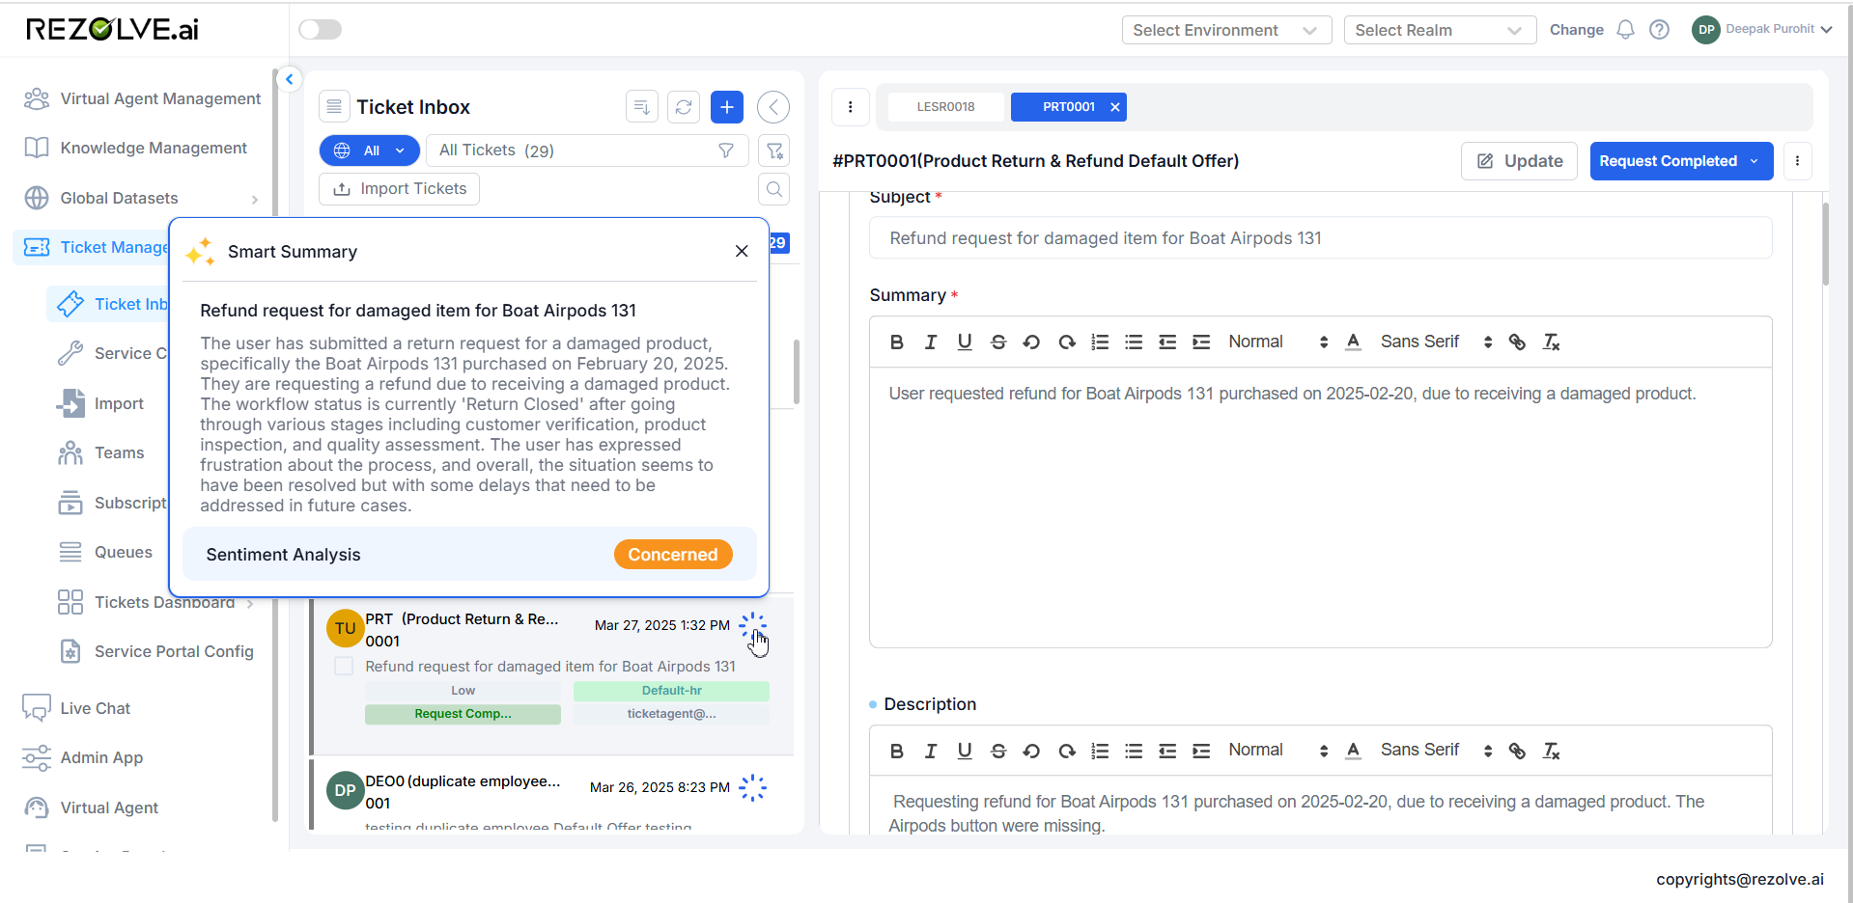Insert link in Summary editor
The image size is (1853, 903).
pos(1517,342)
